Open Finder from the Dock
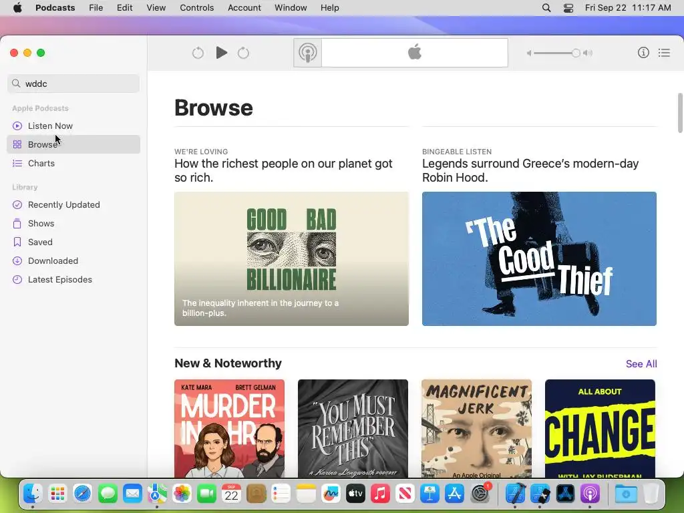 click(33, 494)
